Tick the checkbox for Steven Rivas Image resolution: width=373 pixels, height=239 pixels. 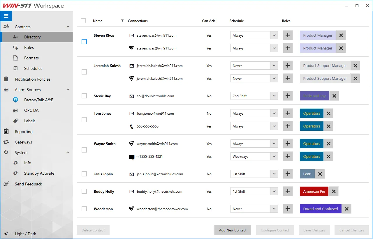coord(84,42)
